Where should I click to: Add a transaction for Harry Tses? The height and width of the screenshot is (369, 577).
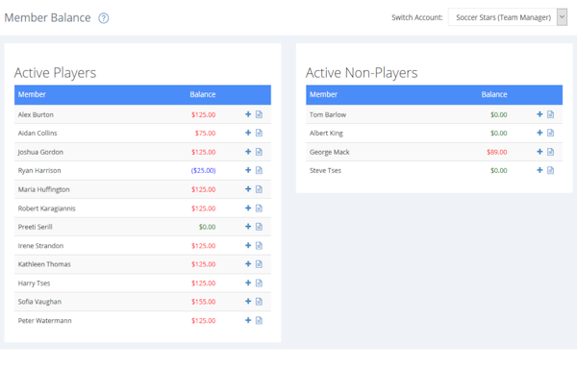point(248,283)
